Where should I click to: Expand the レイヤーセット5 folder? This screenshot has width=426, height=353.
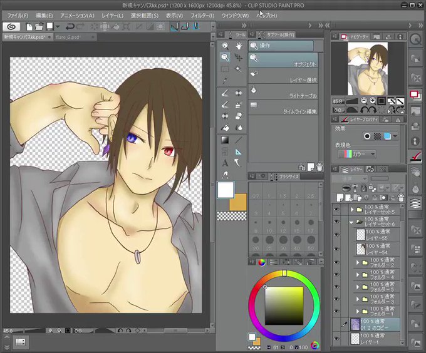(352, 209)
